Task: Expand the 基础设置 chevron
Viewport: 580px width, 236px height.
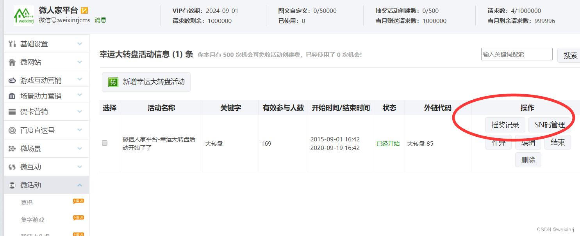Action: point(80,44)
